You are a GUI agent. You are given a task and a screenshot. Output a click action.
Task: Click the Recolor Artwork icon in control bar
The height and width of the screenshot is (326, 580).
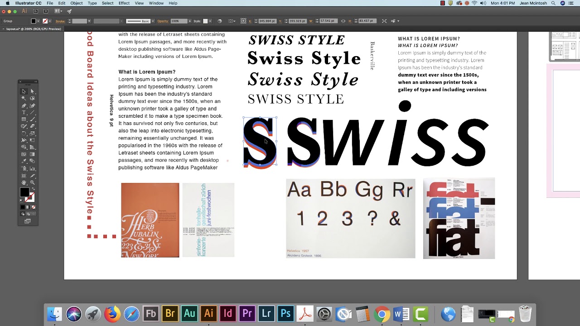click(220, 21)
